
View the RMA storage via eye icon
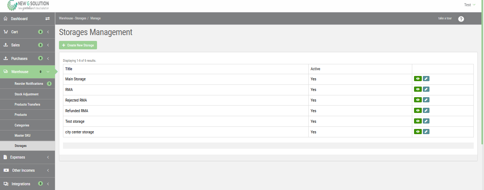click(x=418, y=89)
